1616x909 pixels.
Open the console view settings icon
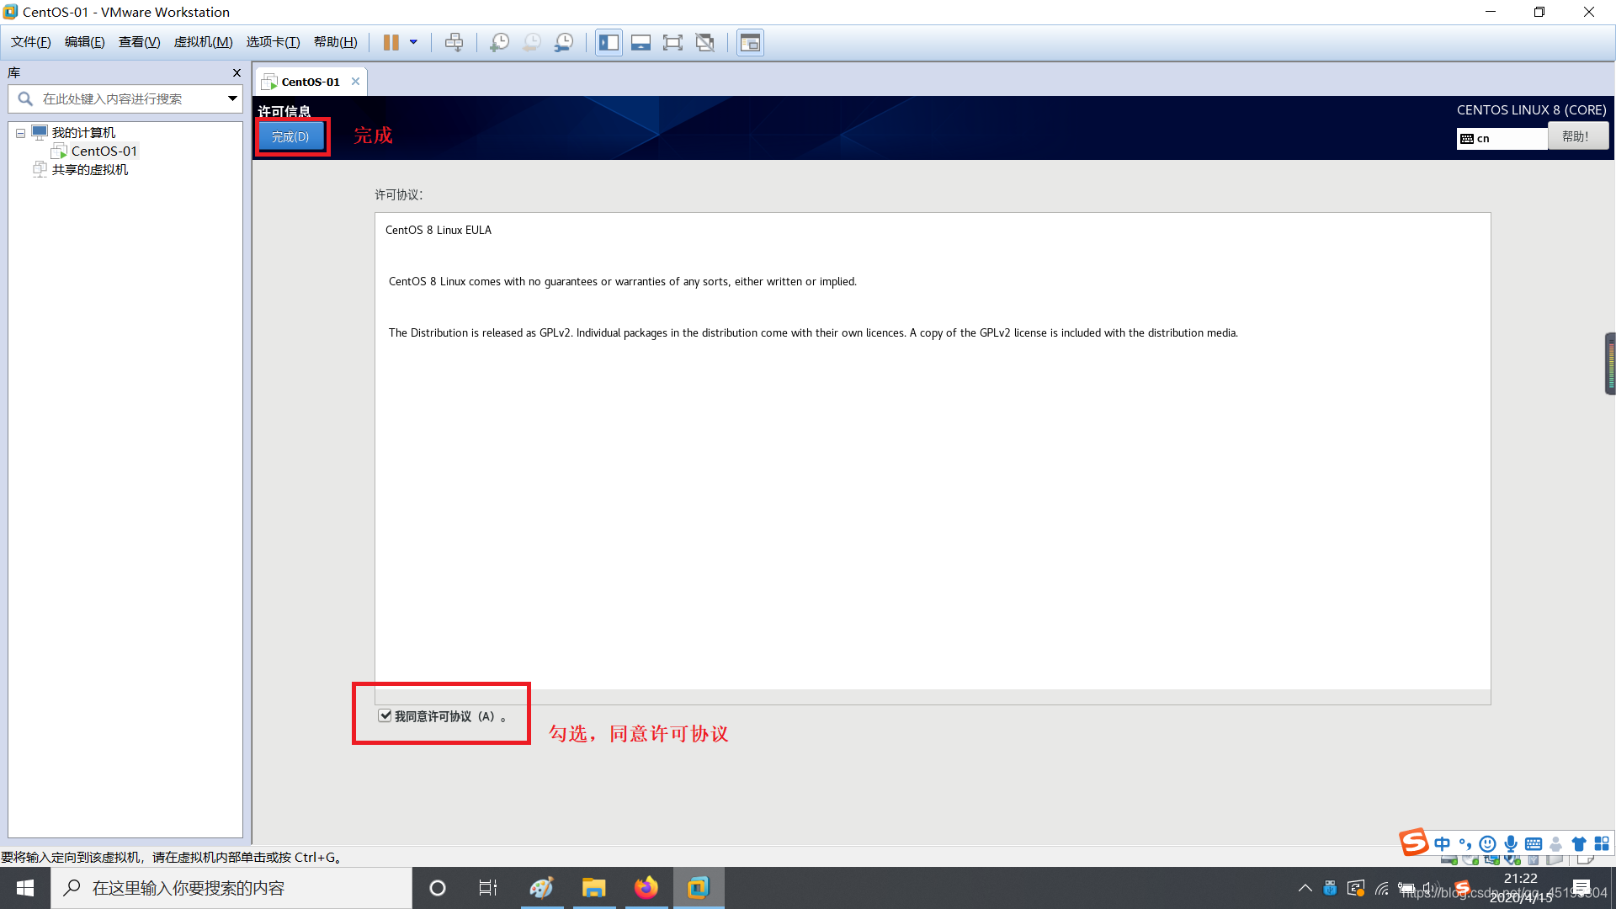750,42
